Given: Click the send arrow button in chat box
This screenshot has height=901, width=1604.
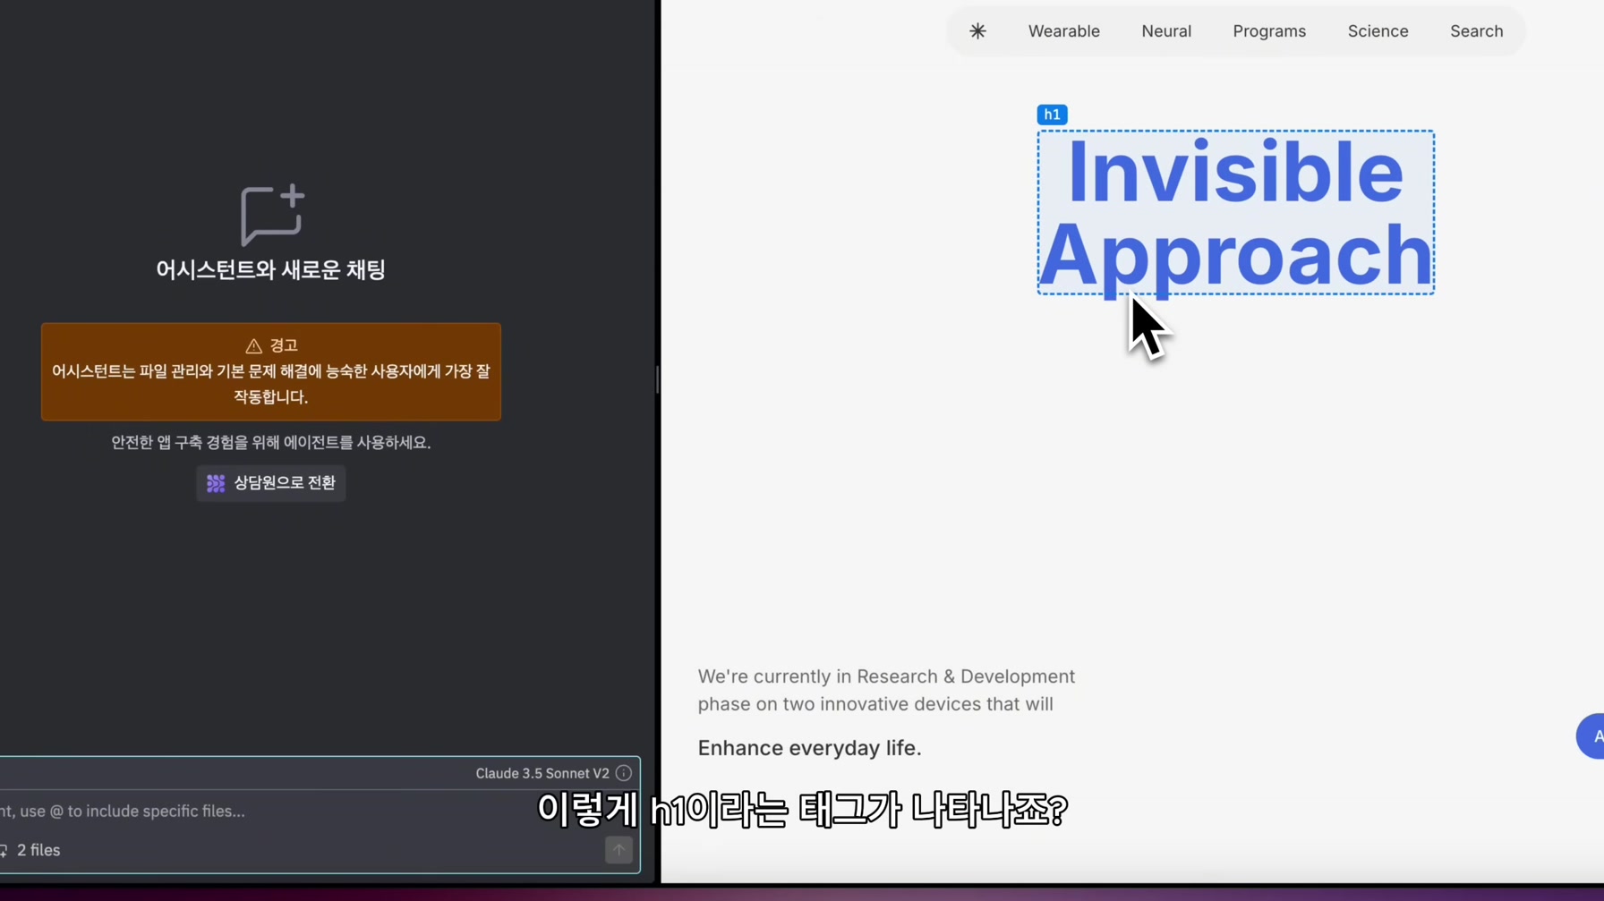Looking at the screenshot, I should [x=619, y=850].
